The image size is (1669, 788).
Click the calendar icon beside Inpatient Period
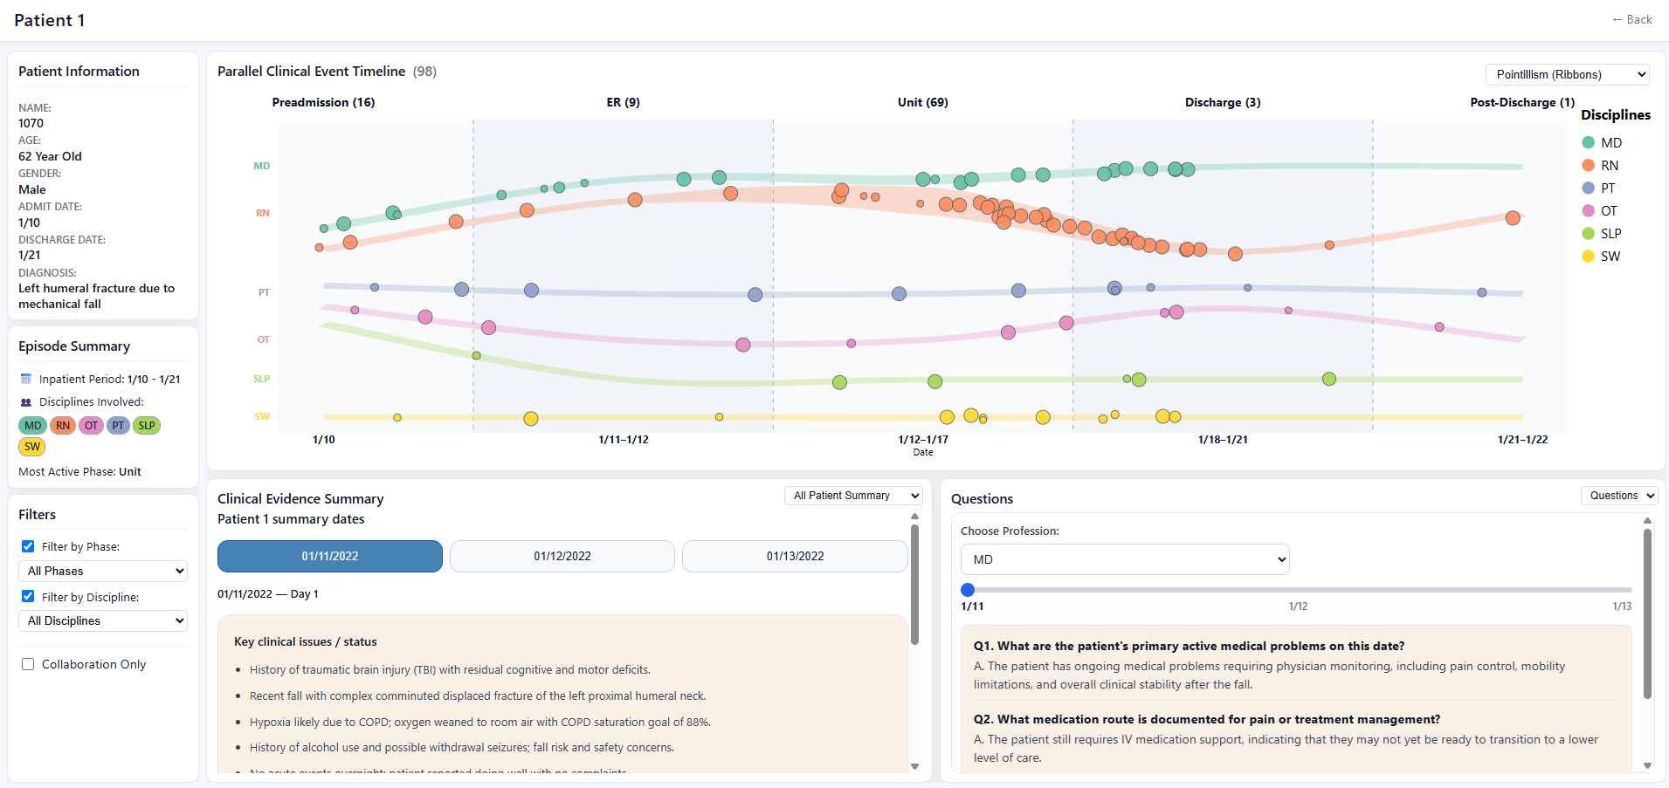[x=26, y=380]
